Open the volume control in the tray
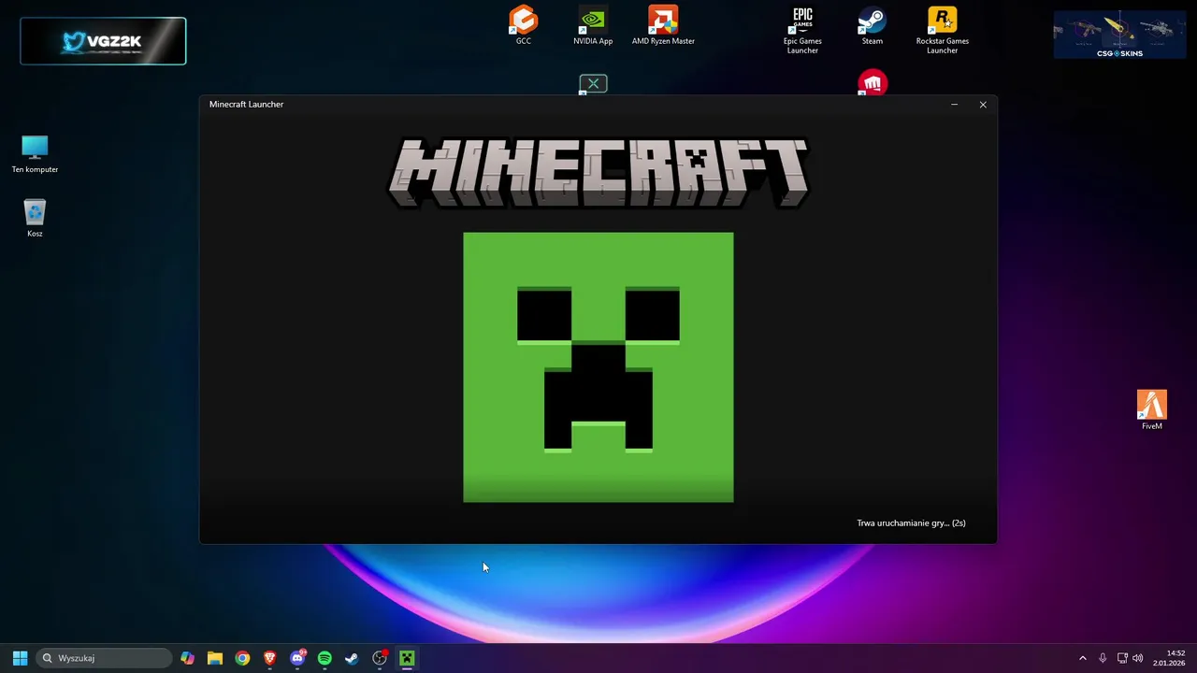Viewport: 1197px width, 673px height. [x=1138, y=658]
